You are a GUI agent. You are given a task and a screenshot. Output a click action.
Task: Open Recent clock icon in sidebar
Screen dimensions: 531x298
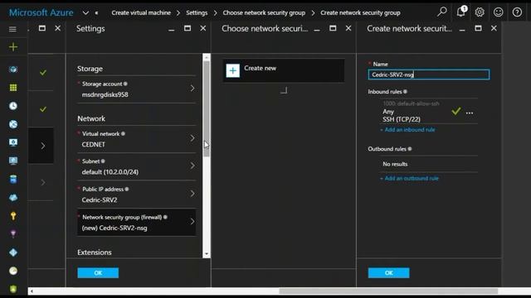pos(13,106)
